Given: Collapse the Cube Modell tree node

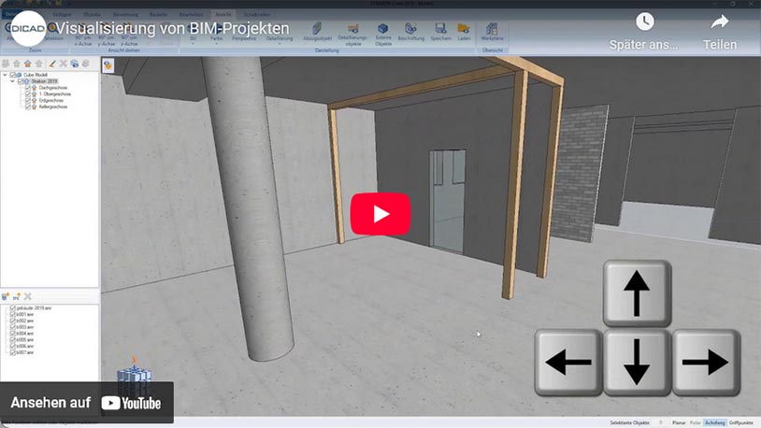Looking at the screenshot, I should coord(6,75).
